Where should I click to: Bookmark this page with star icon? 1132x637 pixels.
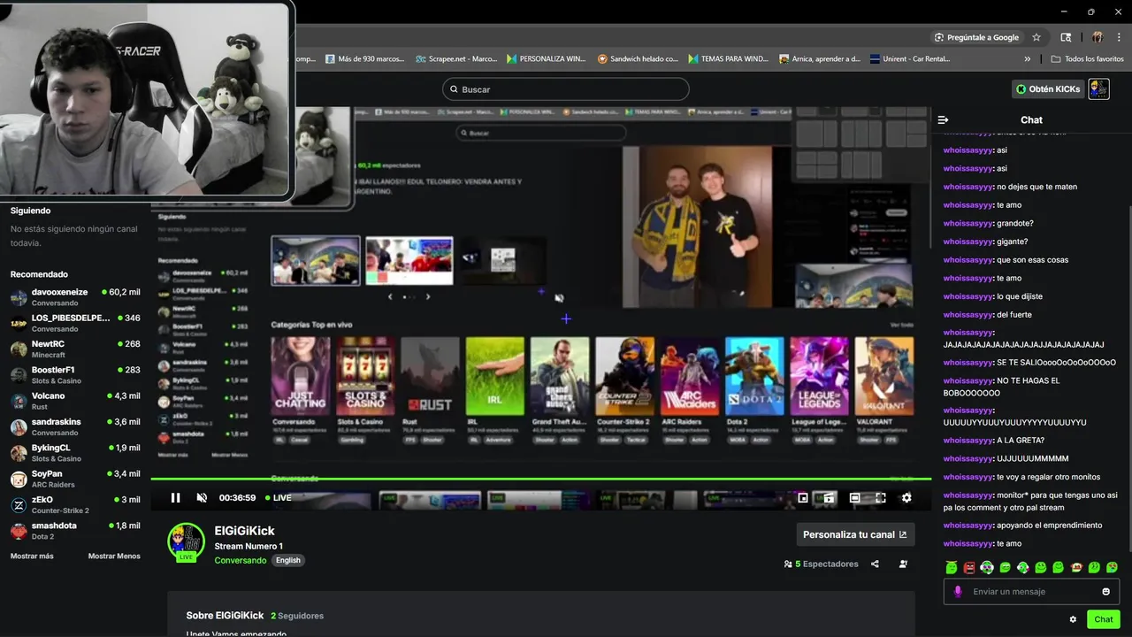(1036, 37)
